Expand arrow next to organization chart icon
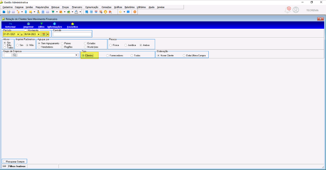Screen dimensions: 326x170 [22, 12]
